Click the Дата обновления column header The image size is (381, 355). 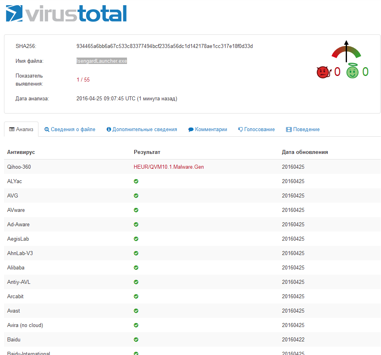(x=305, y=152)
